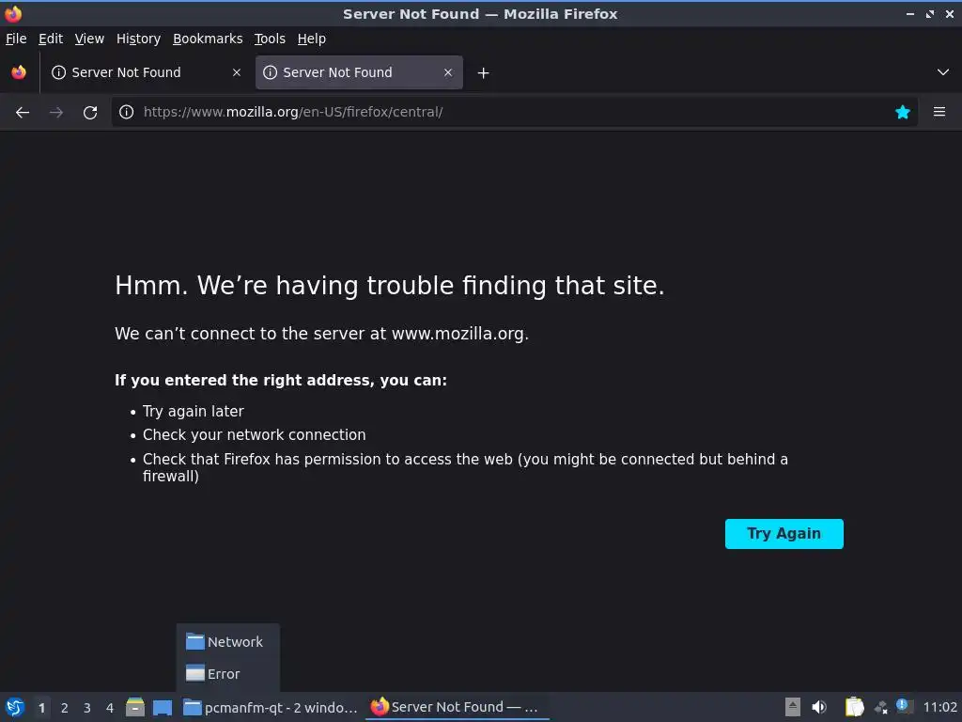The width and height of the screenshot is (962, 722).
Task: Select the Error window in taskbar popup
Action: pos(227,673)
